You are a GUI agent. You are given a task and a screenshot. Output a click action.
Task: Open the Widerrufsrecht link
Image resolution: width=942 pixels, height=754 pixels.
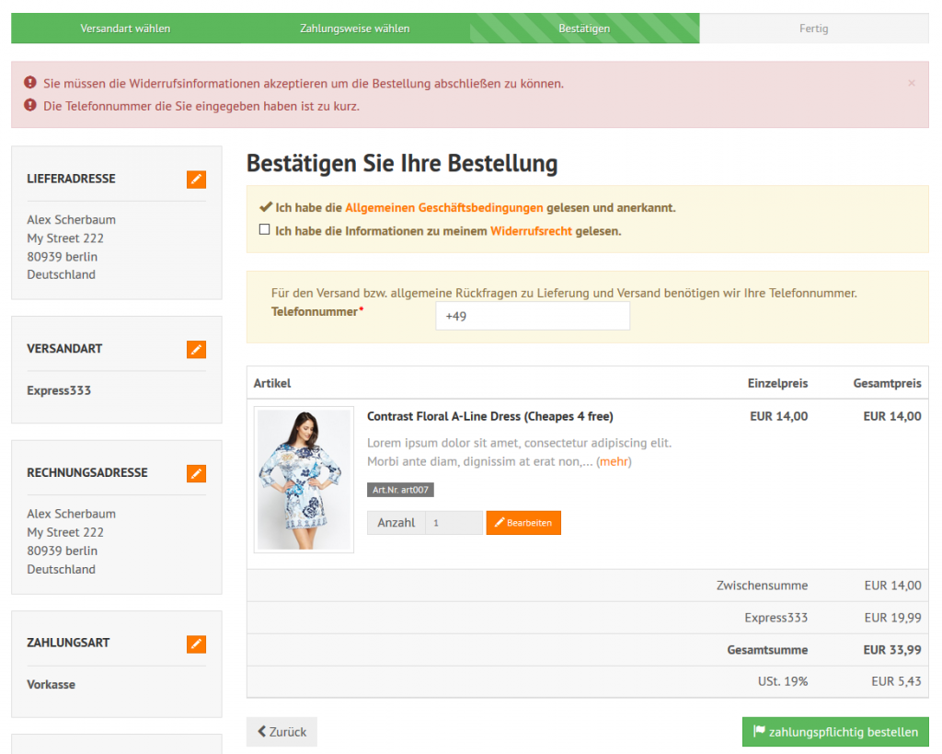531,232
